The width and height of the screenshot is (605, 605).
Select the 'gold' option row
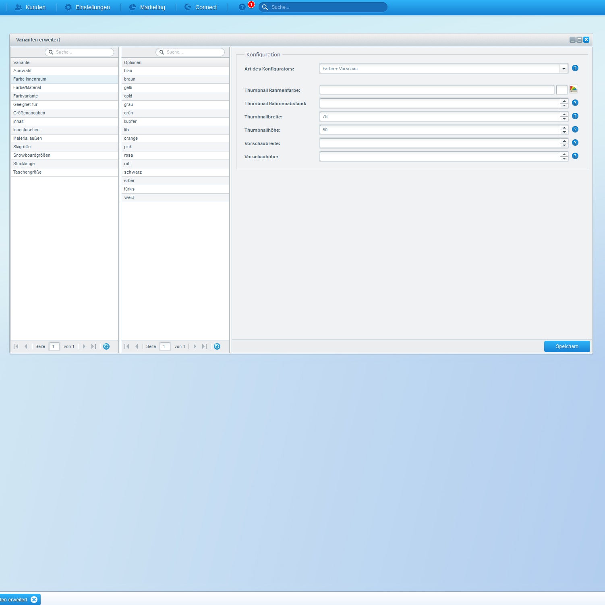click(x=175, y=96)
